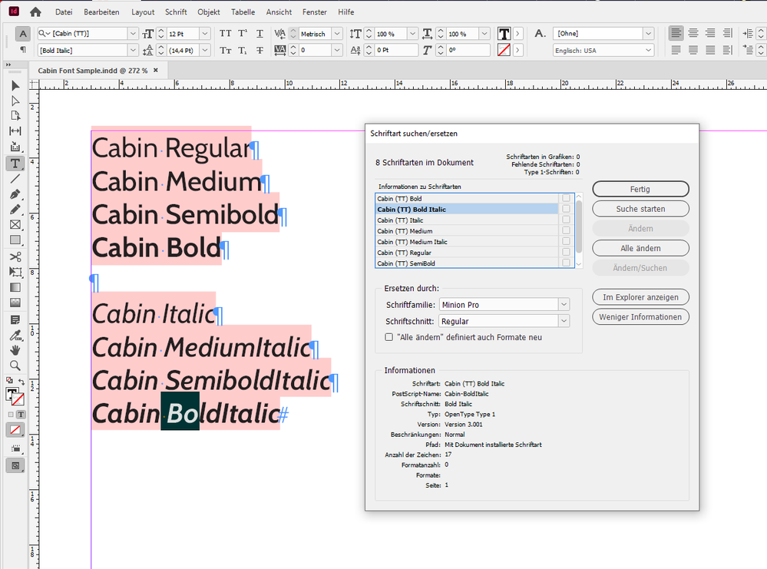Viewport: 767px width, 569px height.
Task: Toggle checkbox for Cabin (TT) Regular row
Action: click(566, 252)
